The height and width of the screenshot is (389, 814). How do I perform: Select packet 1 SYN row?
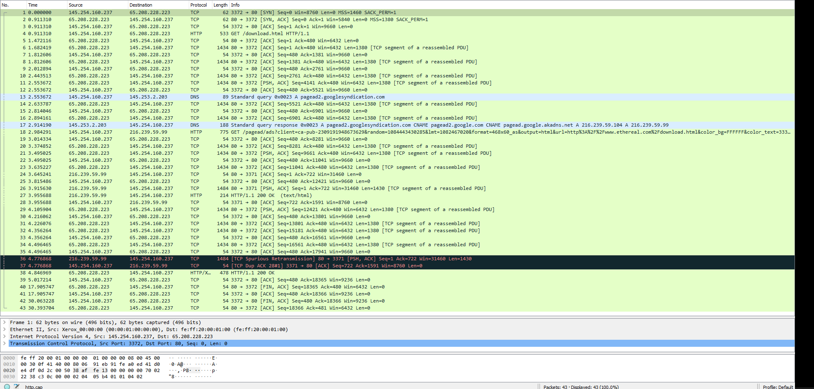pyautogui.click(x=397, y=12)
